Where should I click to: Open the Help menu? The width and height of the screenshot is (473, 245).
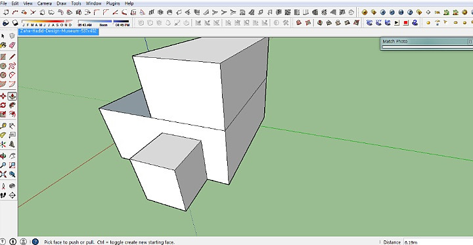click(x=129, y=4)
